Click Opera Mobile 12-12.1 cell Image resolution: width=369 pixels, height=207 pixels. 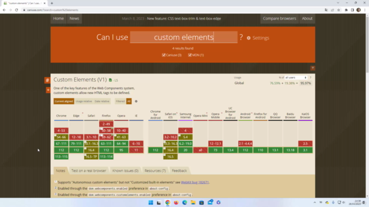point(215,143)
